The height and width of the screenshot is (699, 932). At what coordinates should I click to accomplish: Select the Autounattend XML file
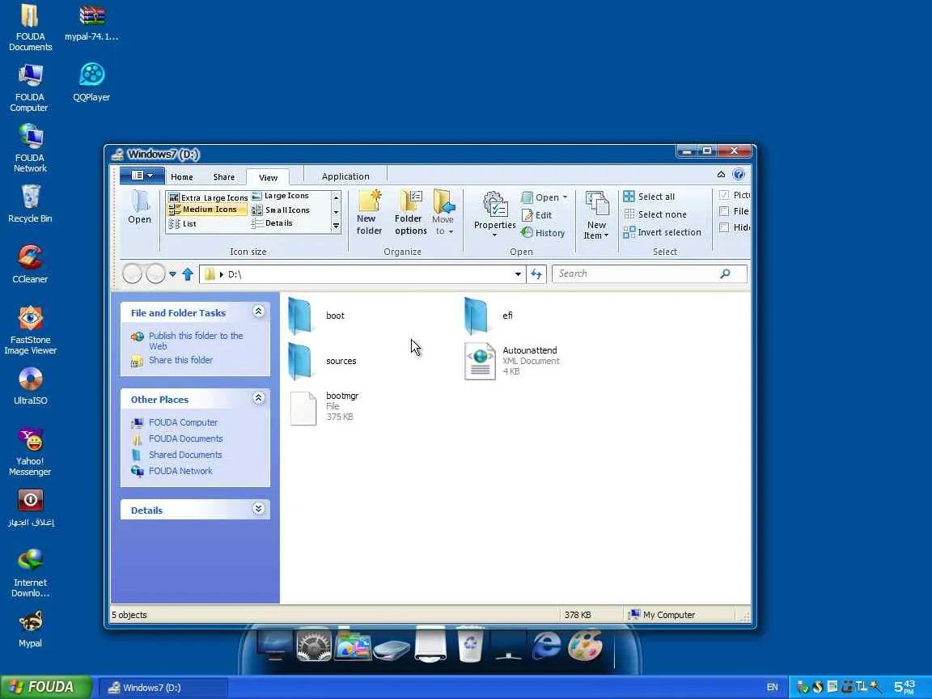coord(512,360)
